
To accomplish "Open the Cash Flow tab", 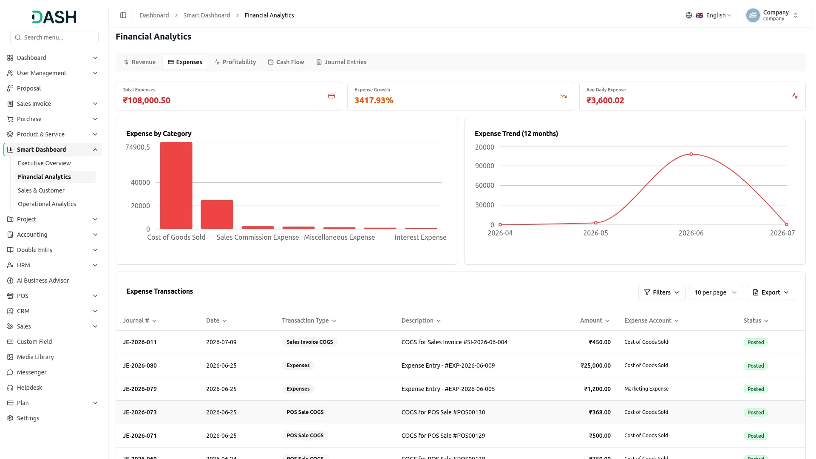I will coord(286,62).
